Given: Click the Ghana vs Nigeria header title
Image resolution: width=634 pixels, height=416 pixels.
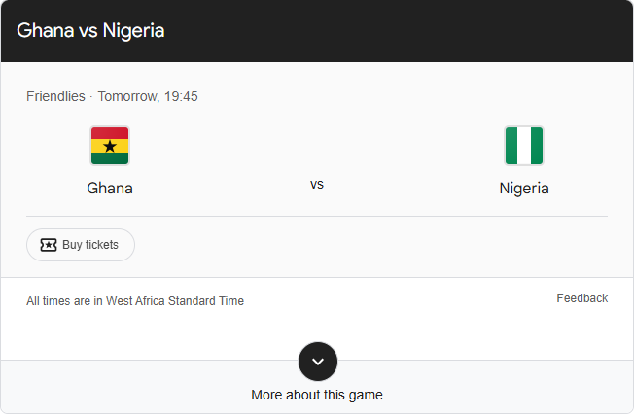Looking at the screenshot, I should 90,31.
